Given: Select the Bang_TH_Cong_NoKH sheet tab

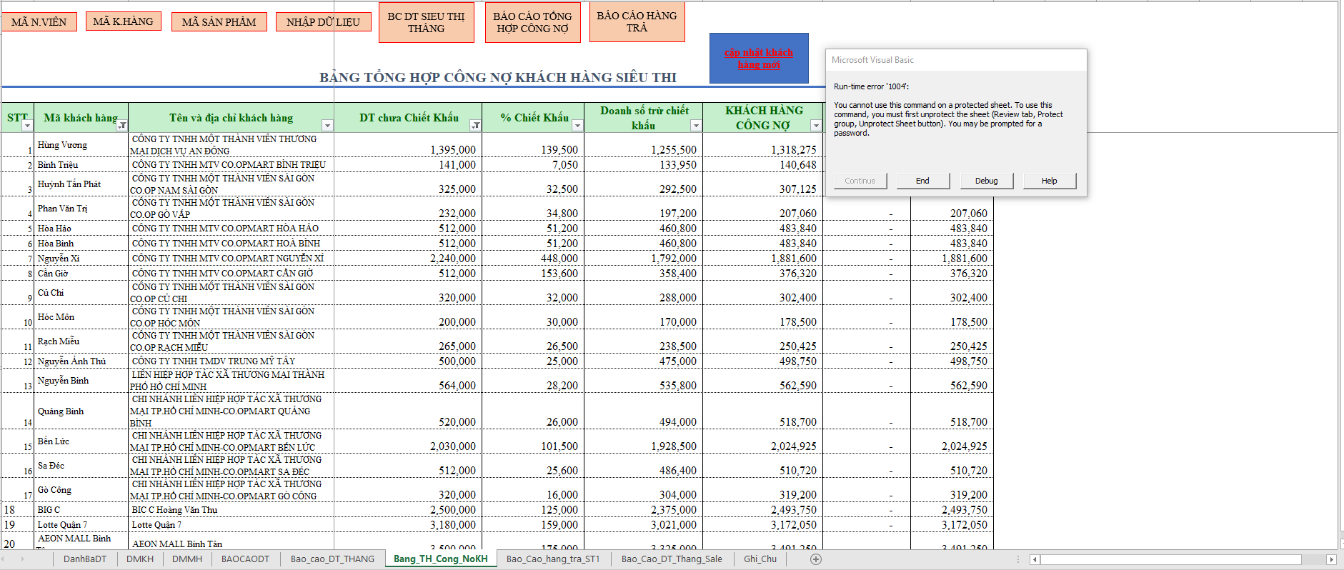Looking at the screenshot, I should coord(440,559).
